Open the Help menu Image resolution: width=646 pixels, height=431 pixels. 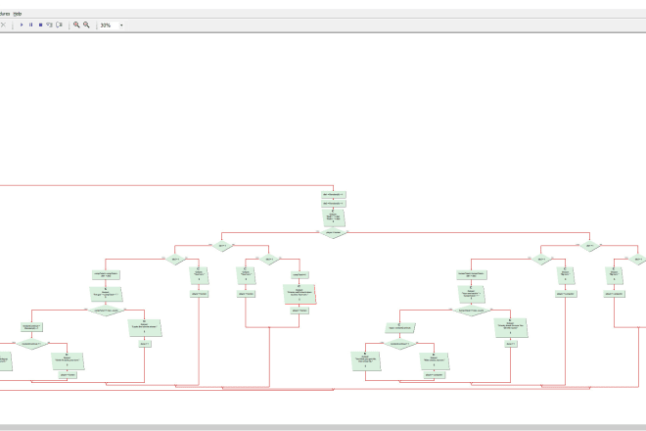pyautogui.click(x=18, y=14)
